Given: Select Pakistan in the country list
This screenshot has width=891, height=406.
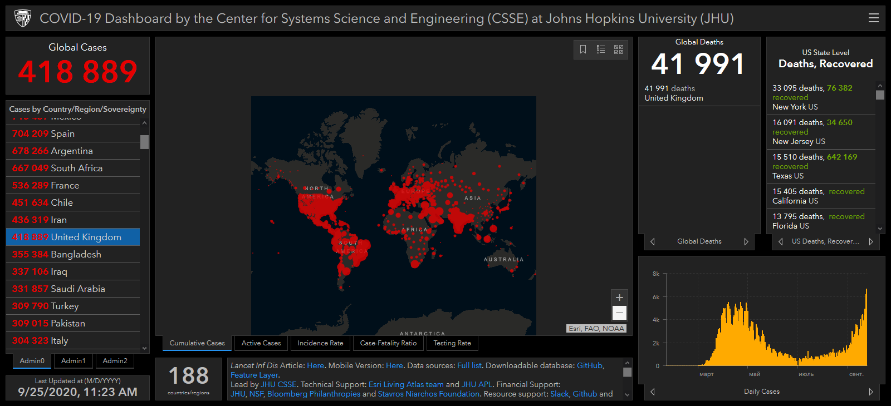Looking at the screenshot, I should point(73,323).
